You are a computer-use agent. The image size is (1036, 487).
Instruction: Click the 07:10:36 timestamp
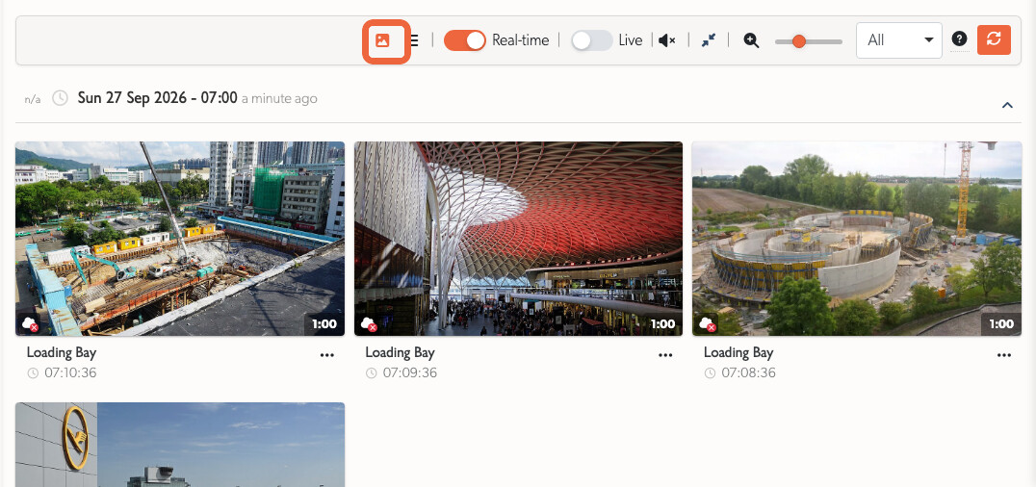pyautogui.click(x=70, y=373)
